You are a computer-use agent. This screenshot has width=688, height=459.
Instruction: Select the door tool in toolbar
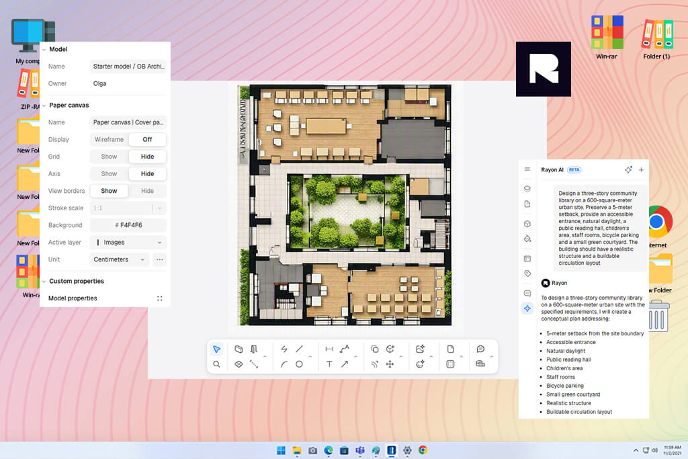pyautogui.click(x=254, y=349)
